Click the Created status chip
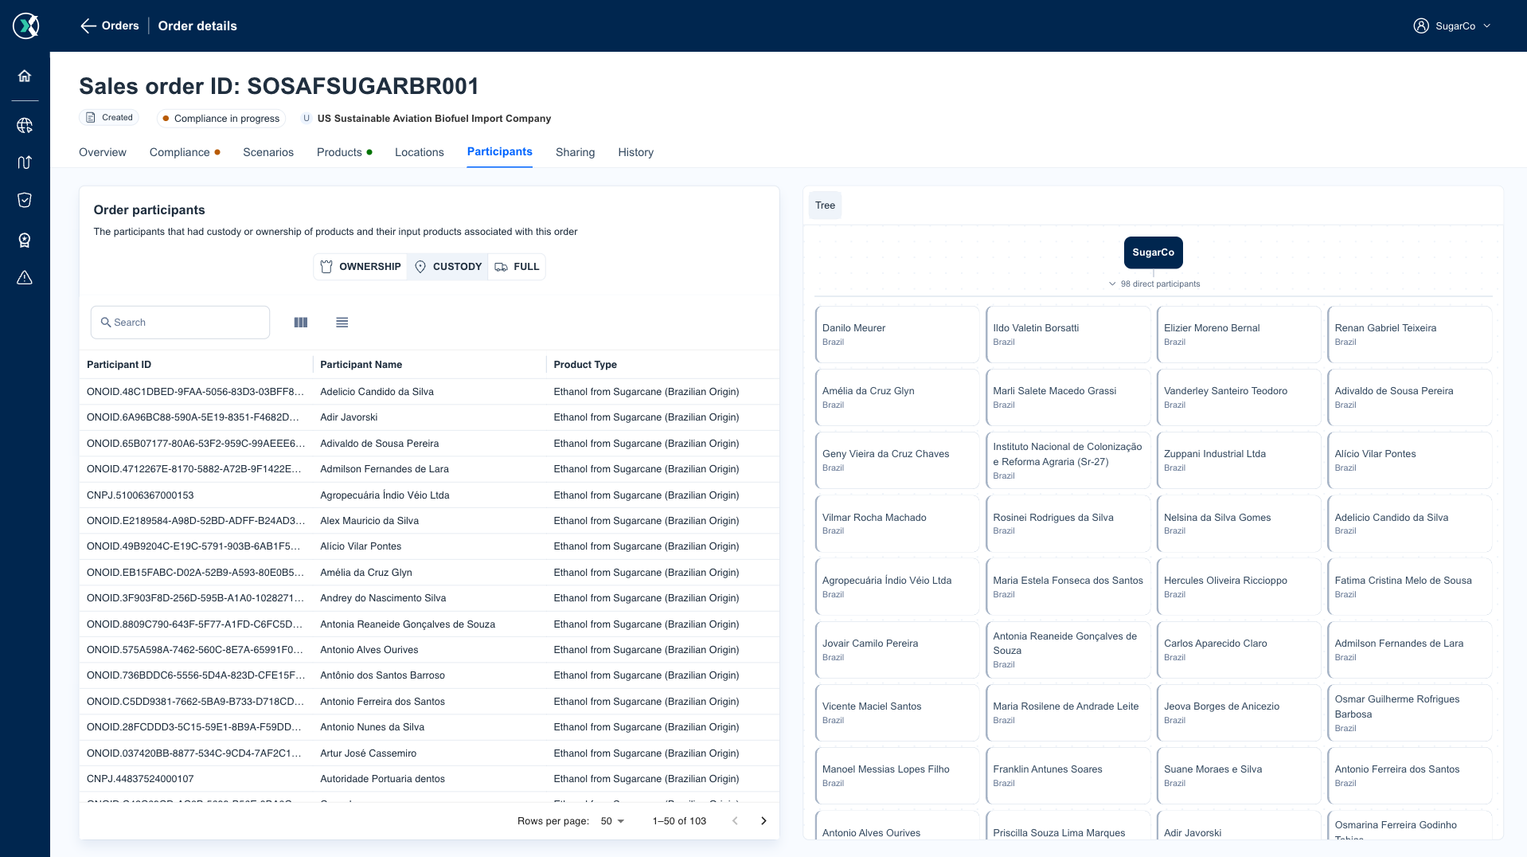This screenshot has height=857, width=1527. click(109, 118)
